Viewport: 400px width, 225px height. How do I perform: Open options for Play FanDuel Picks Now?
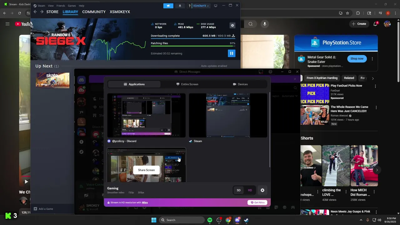[375, 86]
